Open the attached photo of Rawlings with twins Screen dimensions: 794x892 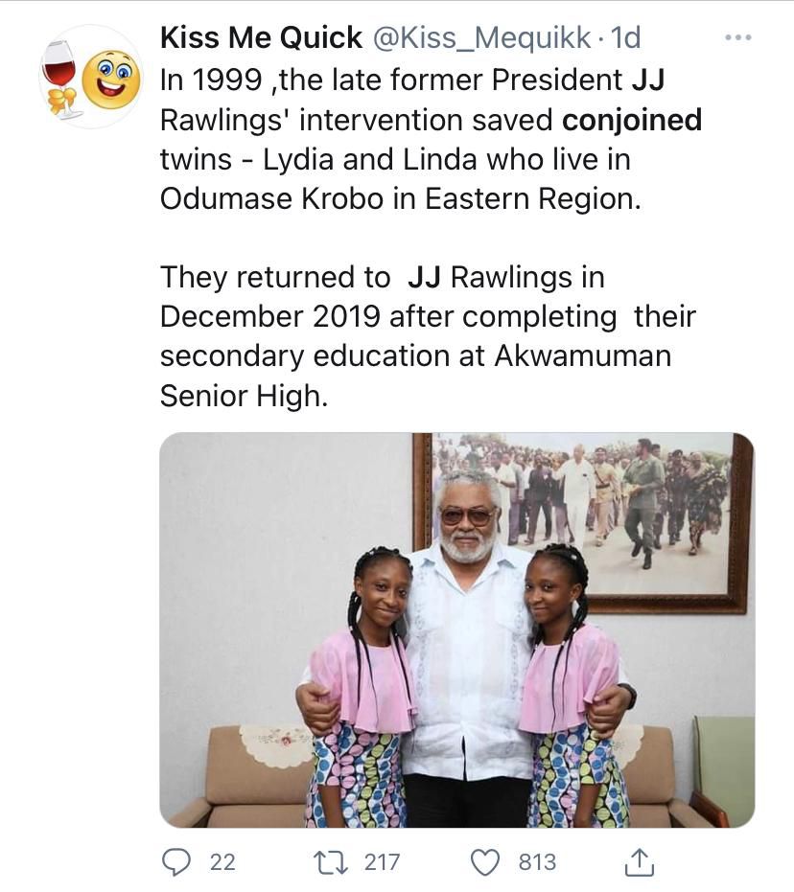pos(456,629)
